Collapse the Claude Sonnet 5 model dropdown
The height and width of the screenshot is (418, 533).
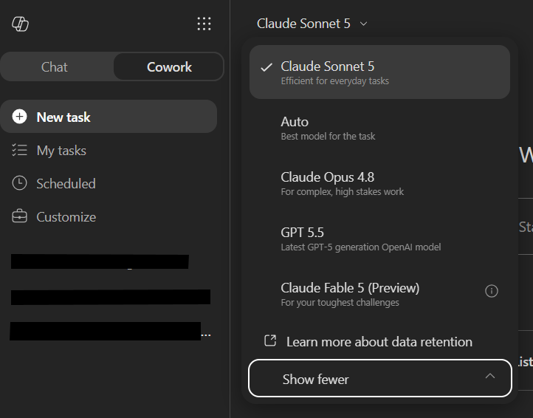[312, 24]
